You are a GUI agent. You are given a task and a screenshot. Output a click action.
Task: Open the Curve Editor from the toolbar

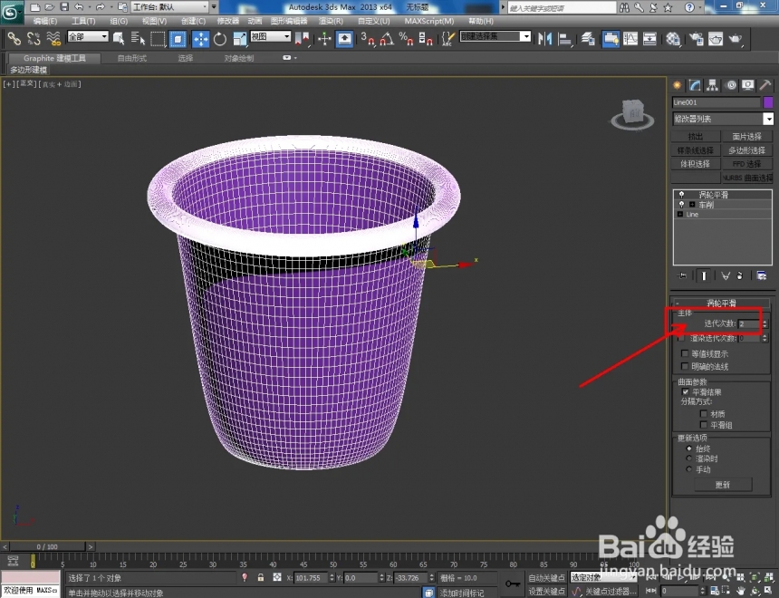(x=630, y=39)
